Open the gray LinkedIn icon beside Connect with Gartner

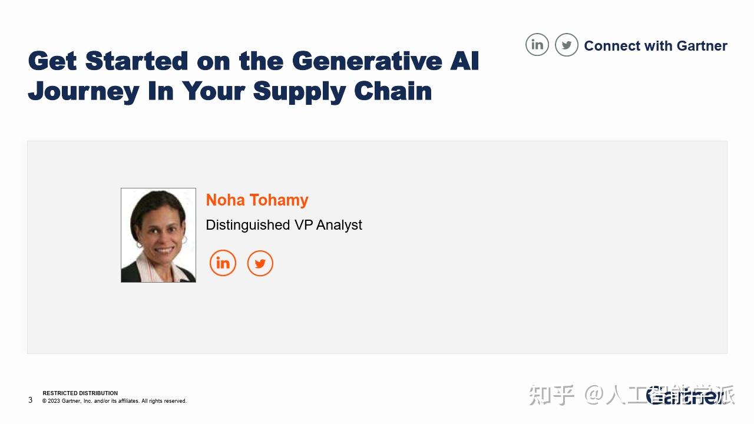[x=537, y=45]
